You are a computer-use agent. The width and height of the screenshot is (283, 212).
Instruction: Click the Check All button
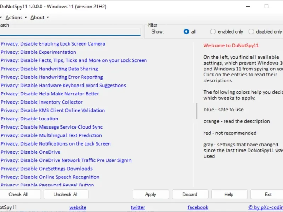pos(18,194)
